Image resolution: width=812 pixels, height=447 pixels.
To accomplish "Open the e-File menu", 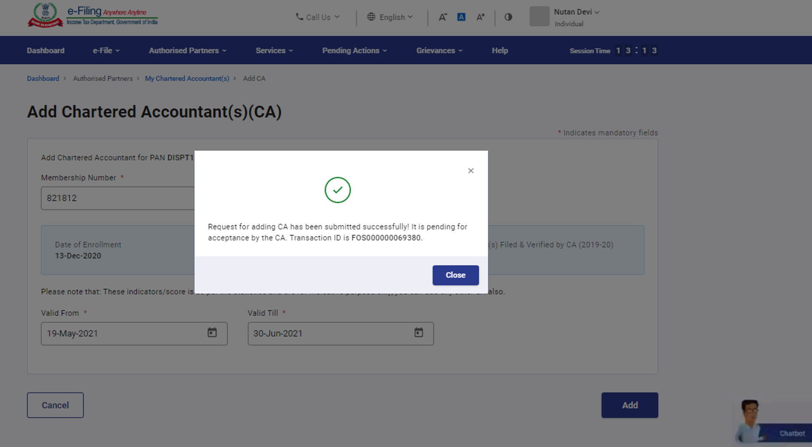I will [x=106, y=50].
